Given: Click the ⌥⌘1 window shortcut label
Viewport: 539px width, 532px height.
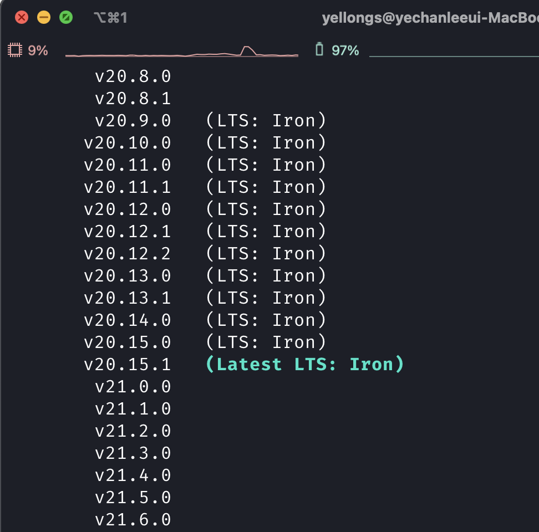Looking at the screenshot, I should [x=111, y=18].
